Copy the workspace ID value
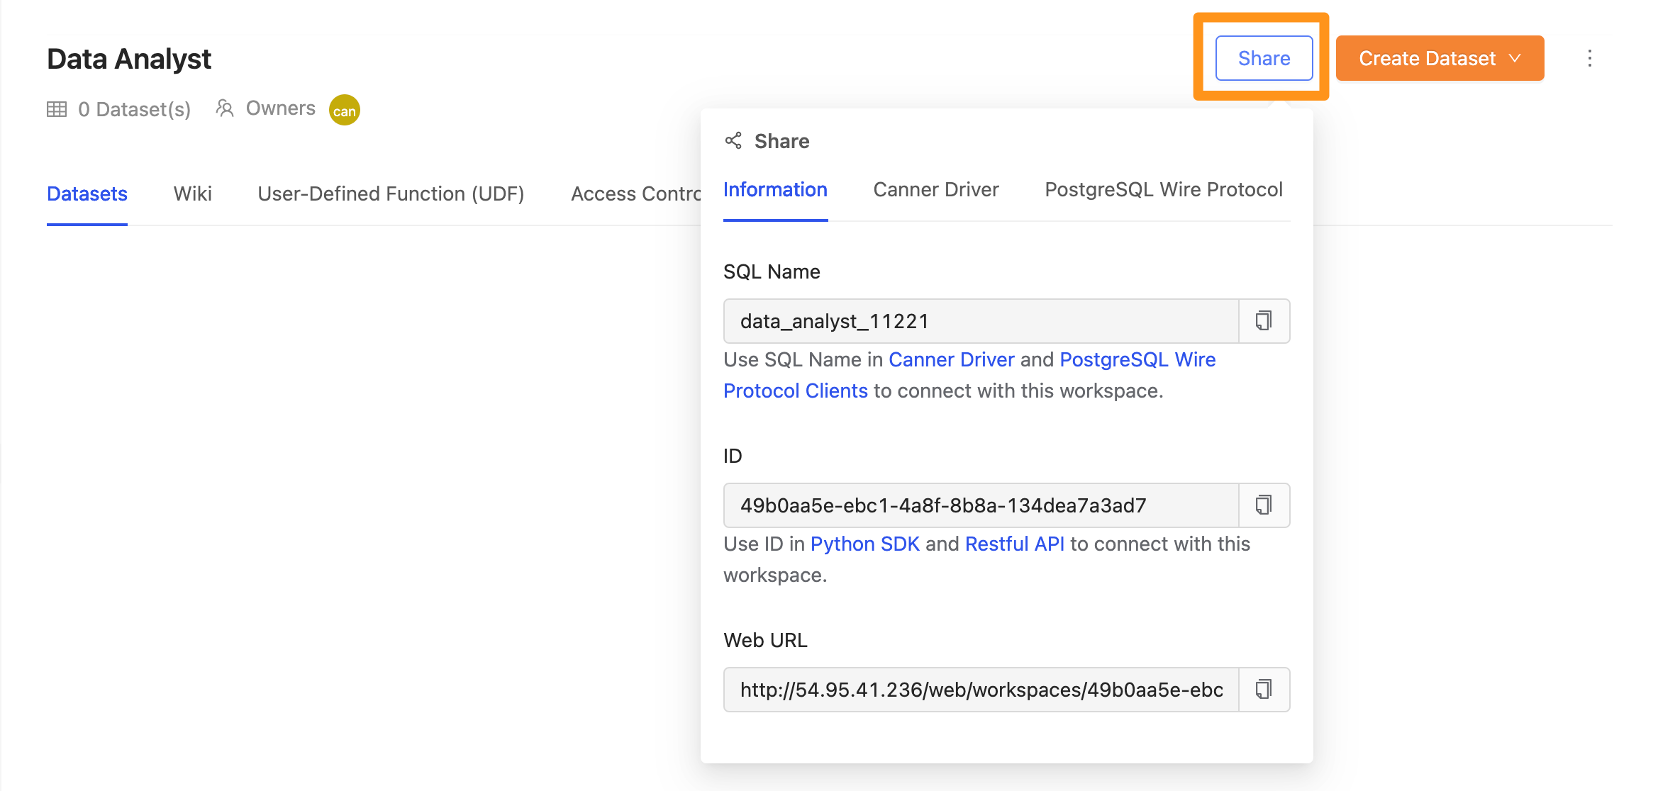The width and height of the screenshot is (1658, 791). tap(1264, 505)
